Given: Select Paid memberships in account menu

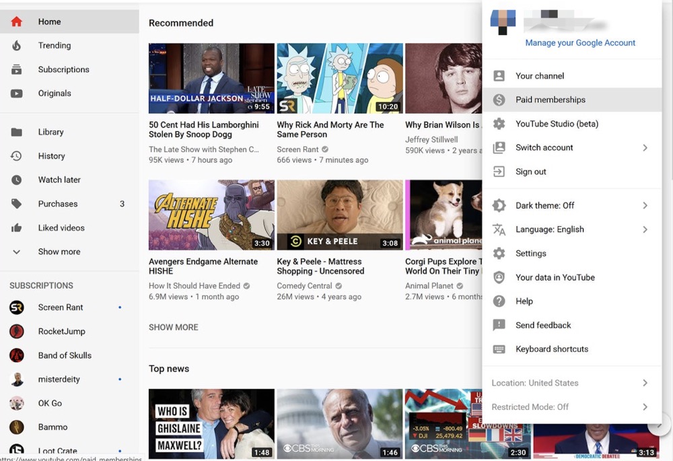Looking at the screenshot, I should [x=551, y=100].
